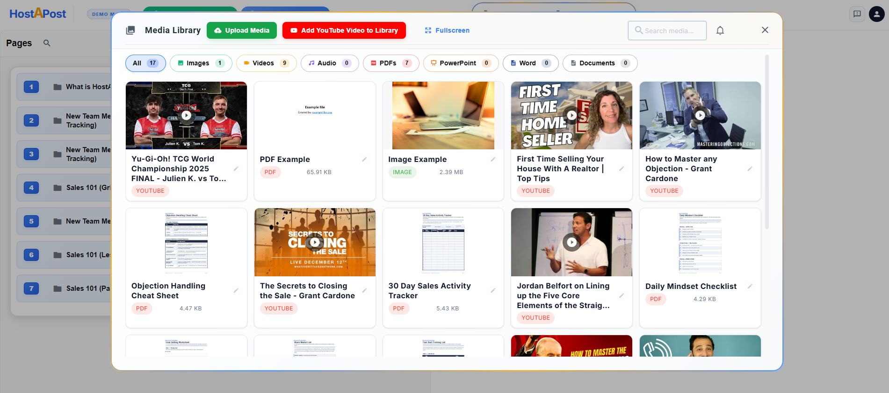Click PDF tag on PDF Example card
The image size is (889, 393).
pos(270,172)
